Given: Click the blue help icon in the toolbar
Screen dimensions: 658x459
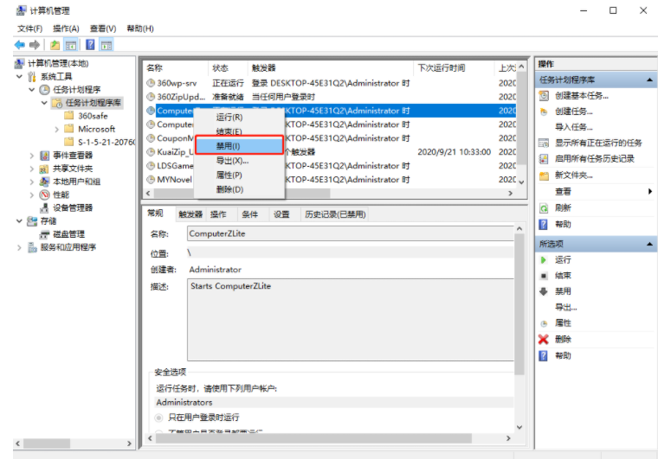Looking at the screenshot, I should (x=90, y=45).
